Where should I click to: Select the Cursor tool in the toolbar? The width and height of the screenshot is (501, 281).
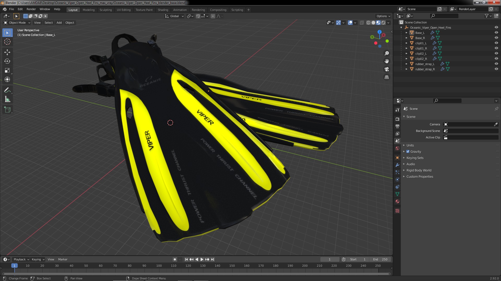7,42
